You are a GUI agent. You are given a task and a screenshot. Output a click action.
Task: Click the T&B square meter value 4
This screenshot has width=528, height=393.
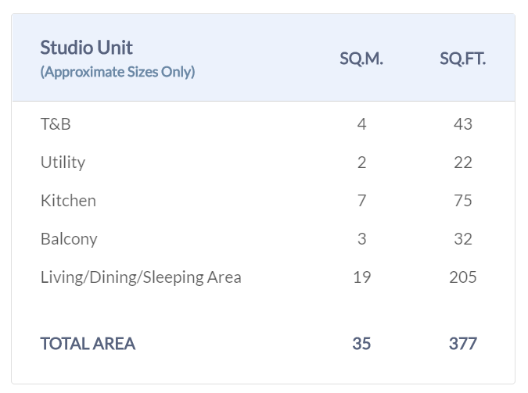361,124
